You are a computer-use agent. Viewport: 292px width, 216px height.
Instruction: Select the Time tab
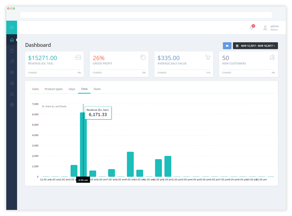coord(84,89)
